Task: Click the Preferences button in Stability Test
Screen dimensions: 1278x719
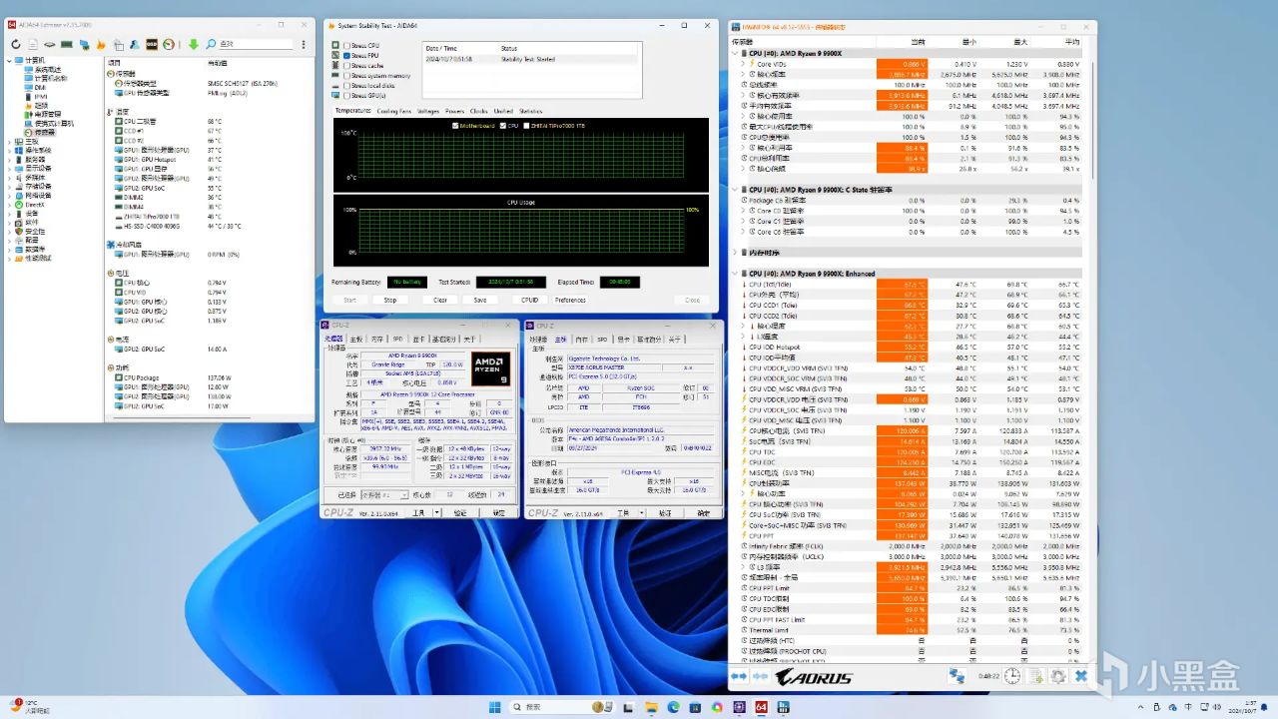Action: [x=570, y=300]
